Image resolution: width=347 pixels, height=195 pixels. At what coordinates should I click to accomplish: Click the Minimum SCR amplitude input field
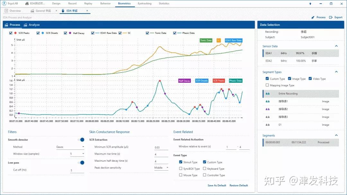coord(161,147)
